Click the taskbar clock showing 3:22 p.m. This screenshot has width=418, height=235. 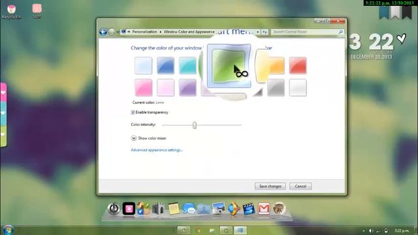[402, 230]
